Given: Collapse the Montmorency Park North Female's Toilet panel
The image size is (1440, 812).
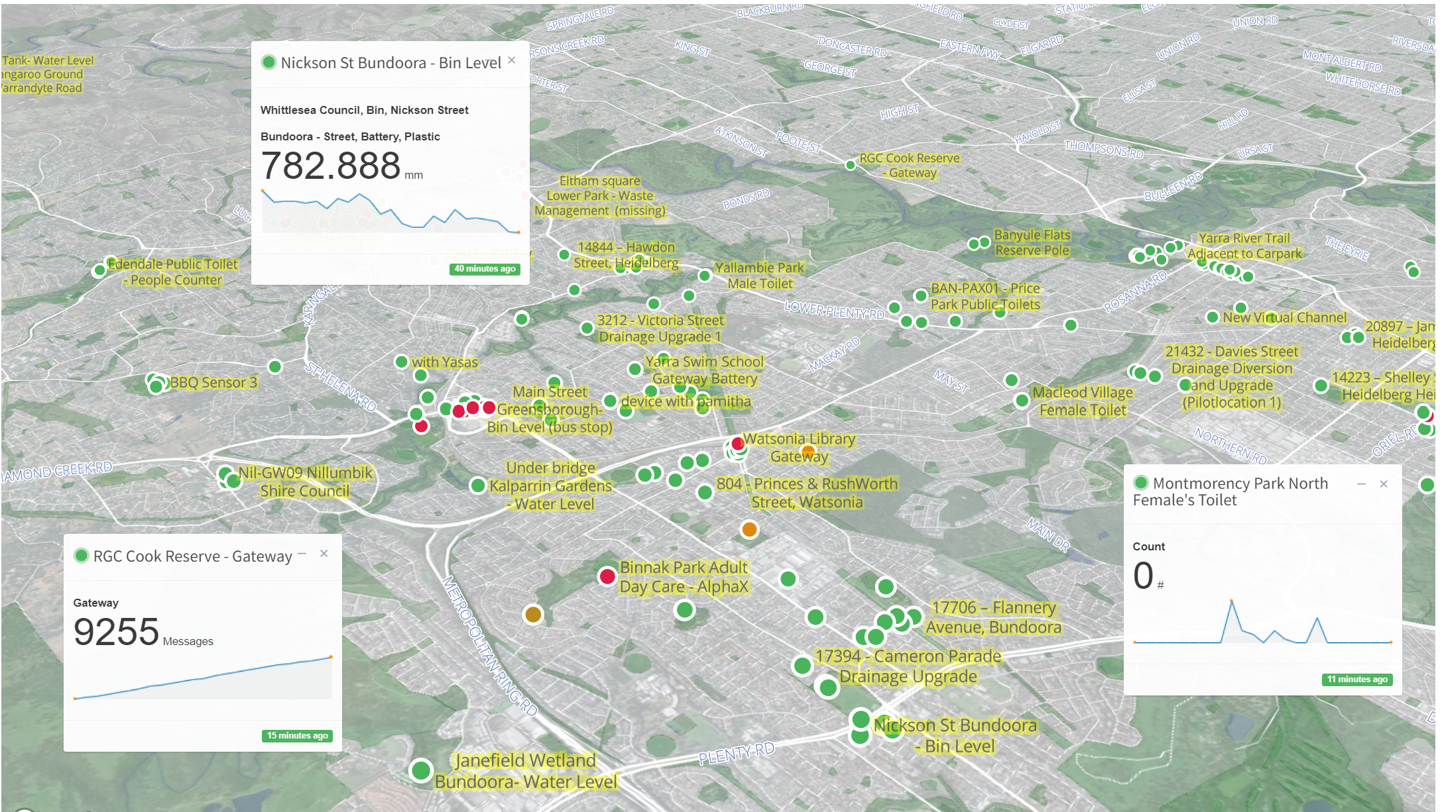Looking at the screenshot, I should [1362, 484].
